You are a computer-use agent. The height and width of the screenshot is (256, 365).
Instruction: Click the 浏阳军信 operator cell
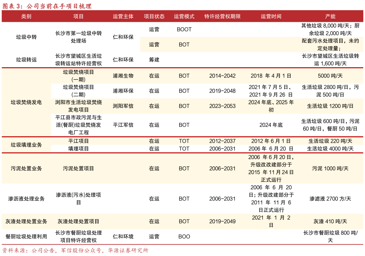(123, 106)
